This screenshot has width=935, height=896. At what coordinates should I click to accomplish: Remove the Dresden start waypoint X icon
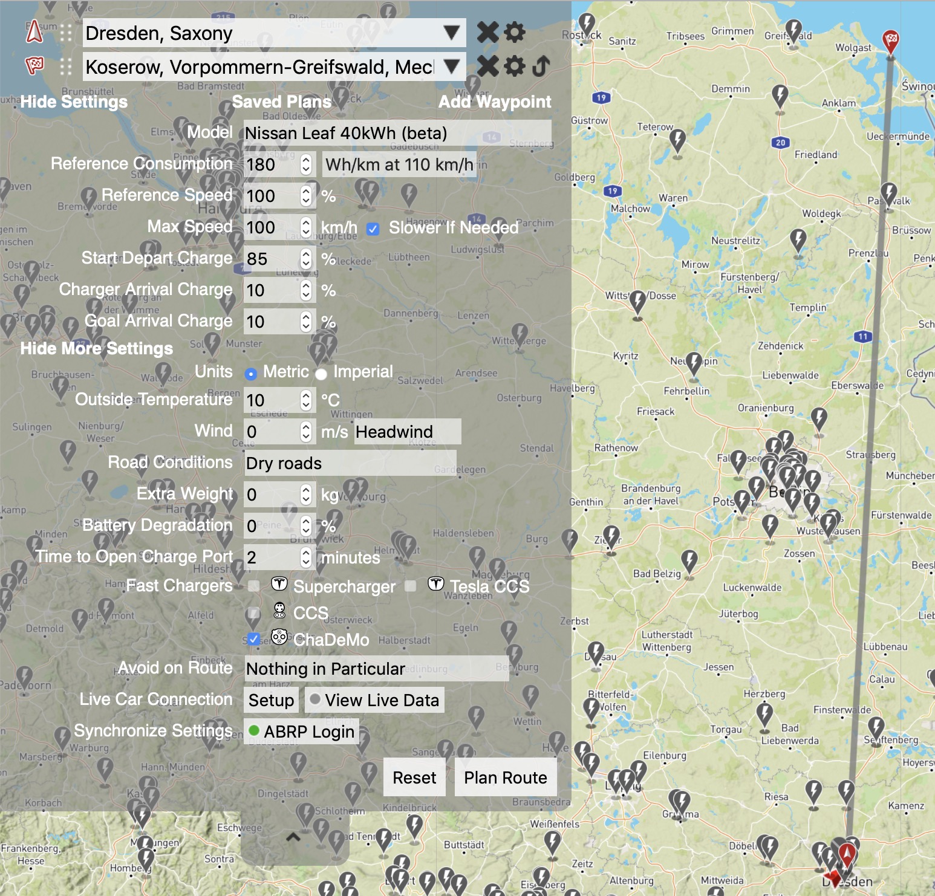coord(487,32)
